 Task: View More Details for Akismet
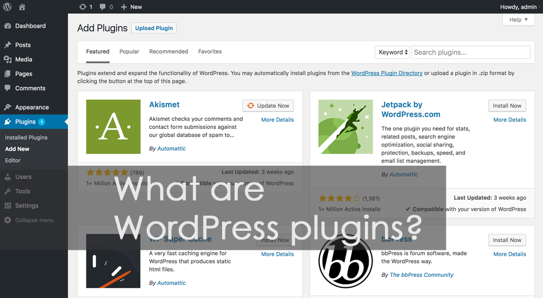(x=277, y=120)
